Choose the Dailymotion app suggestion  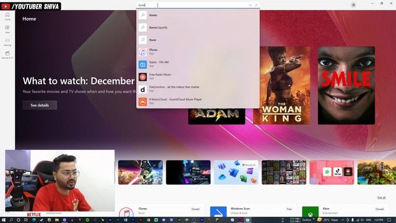[198, 89]
